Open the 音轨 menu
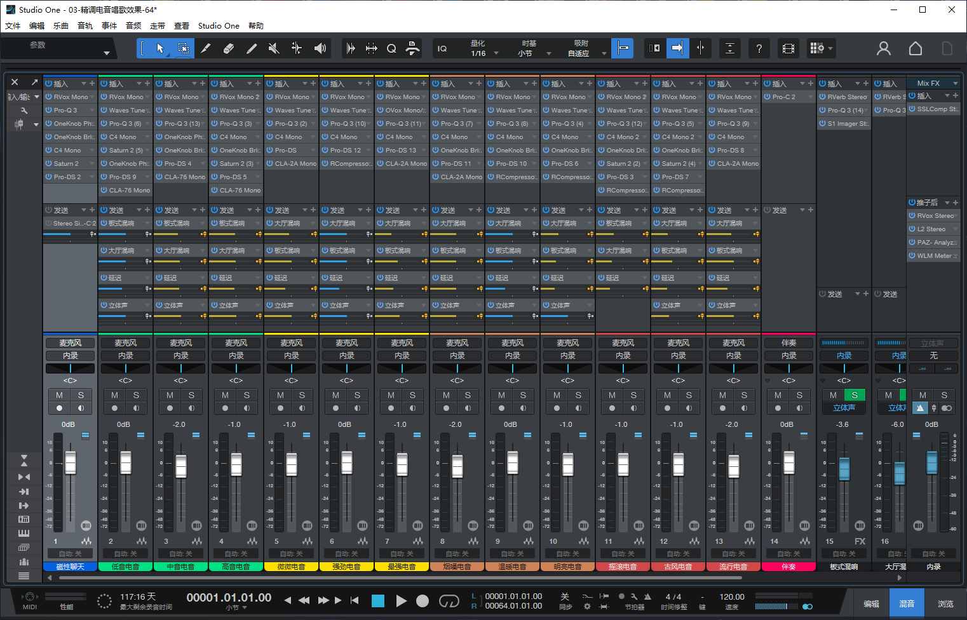967x620 pixels. 85,26
